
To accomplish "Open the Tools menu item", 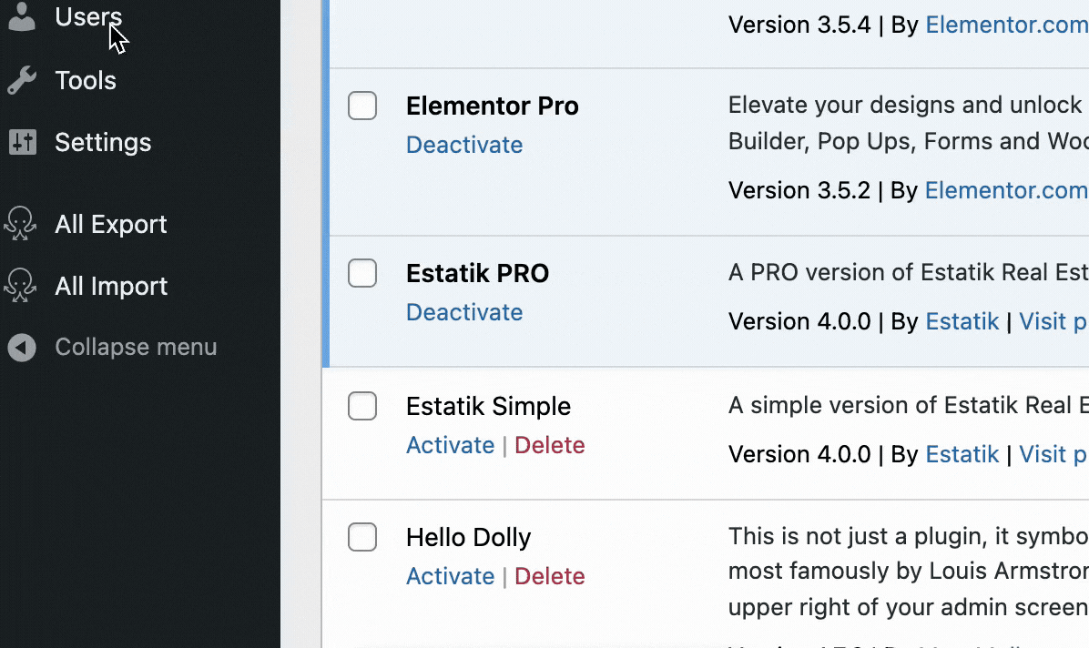I will (x=86, y=81).
